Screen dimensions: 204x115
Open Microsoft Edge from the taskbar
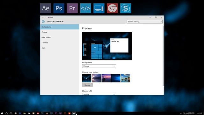pos(20,113)
